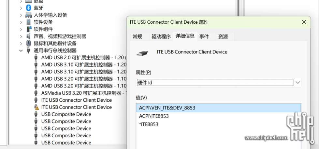
Task: Select the ITE USB Connector entry without warning
Action: click(77, 100)
